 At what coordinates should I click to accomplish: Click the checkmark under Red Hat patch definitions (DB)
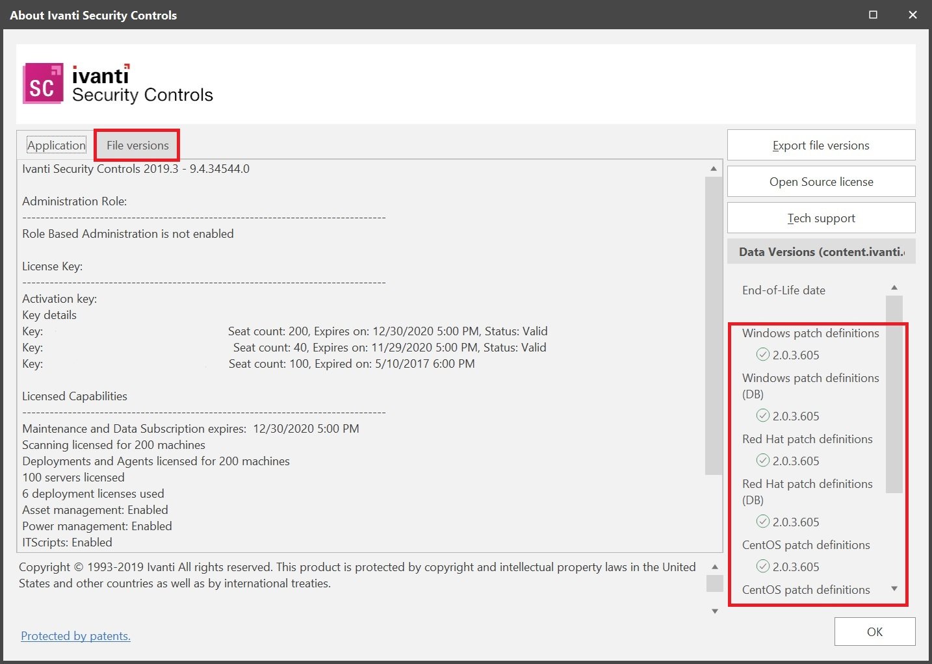(x=762, y=522)
